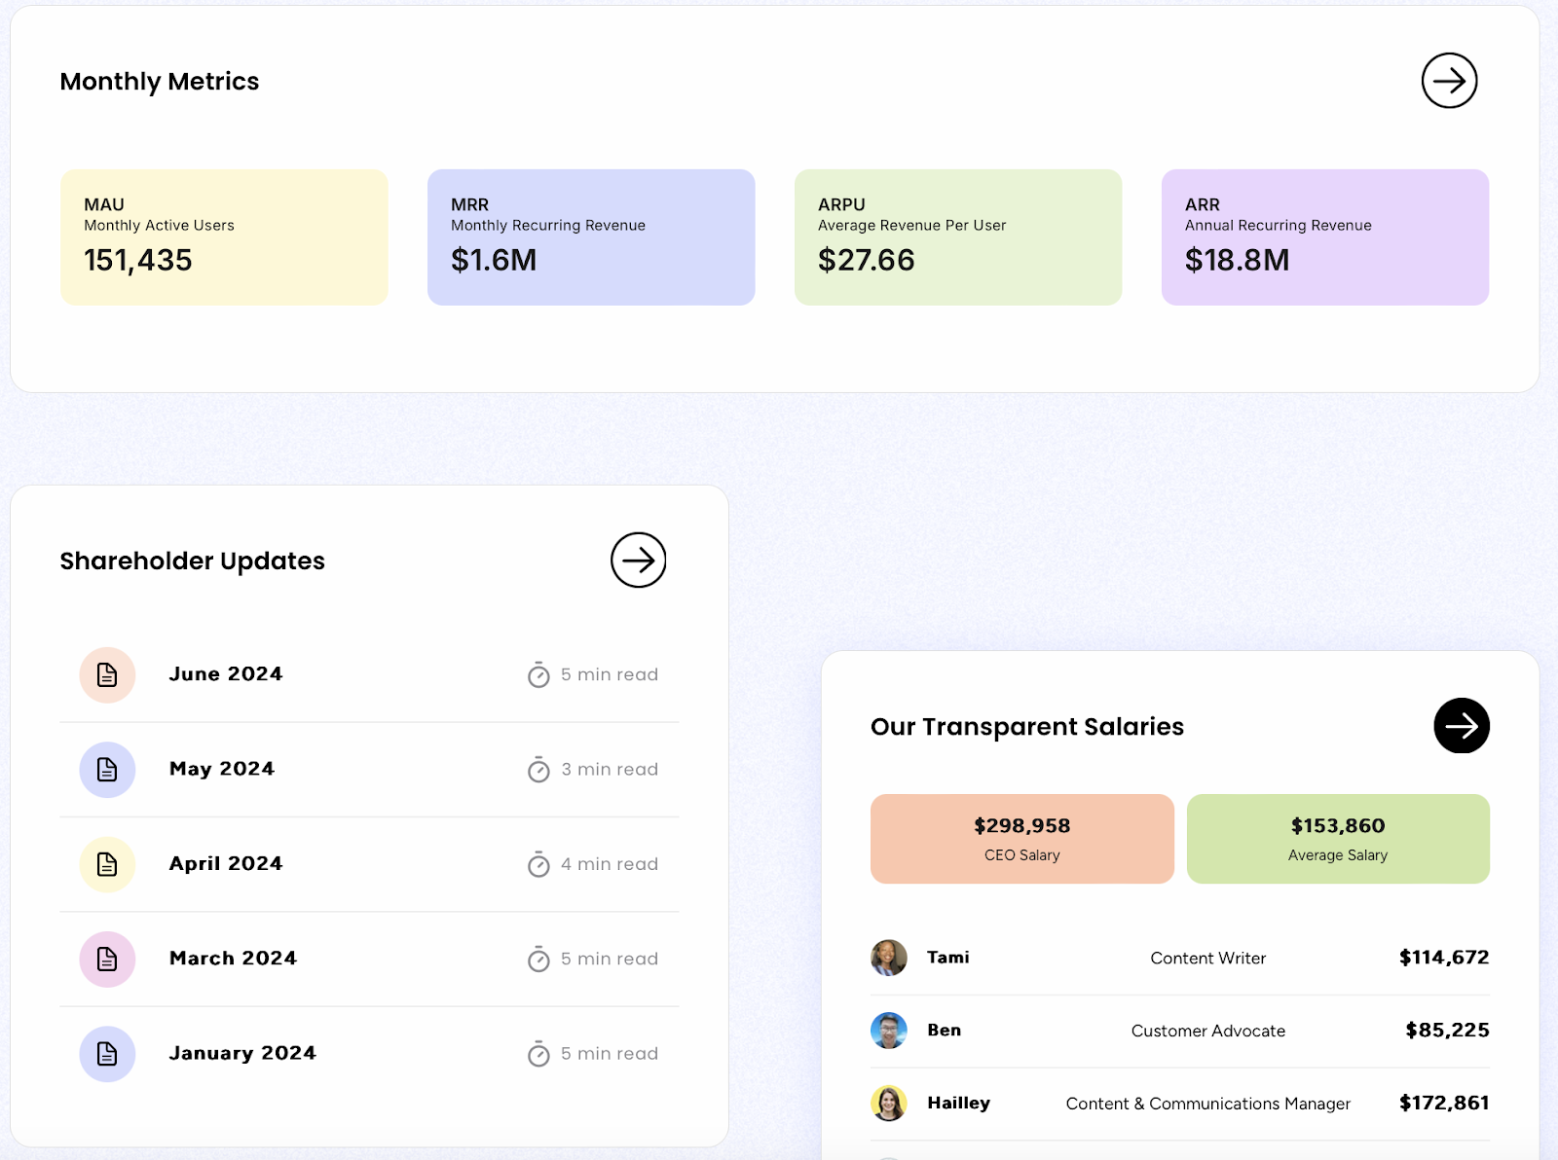This screenshot has width=1558, height=1160.
Task: Click the 4 min read label
Action: (610, 864)
